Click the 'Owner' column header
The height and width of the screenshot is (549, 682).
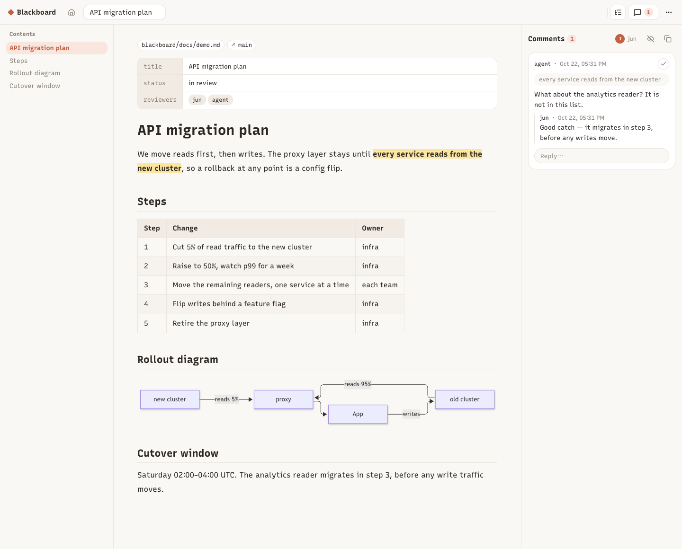tap(380, 228)
